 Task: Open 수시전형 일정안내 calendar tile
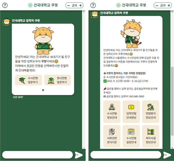pos(131,136)
